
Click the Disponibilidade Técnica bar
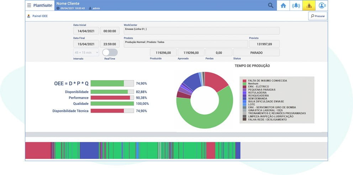tap(112, 111)
